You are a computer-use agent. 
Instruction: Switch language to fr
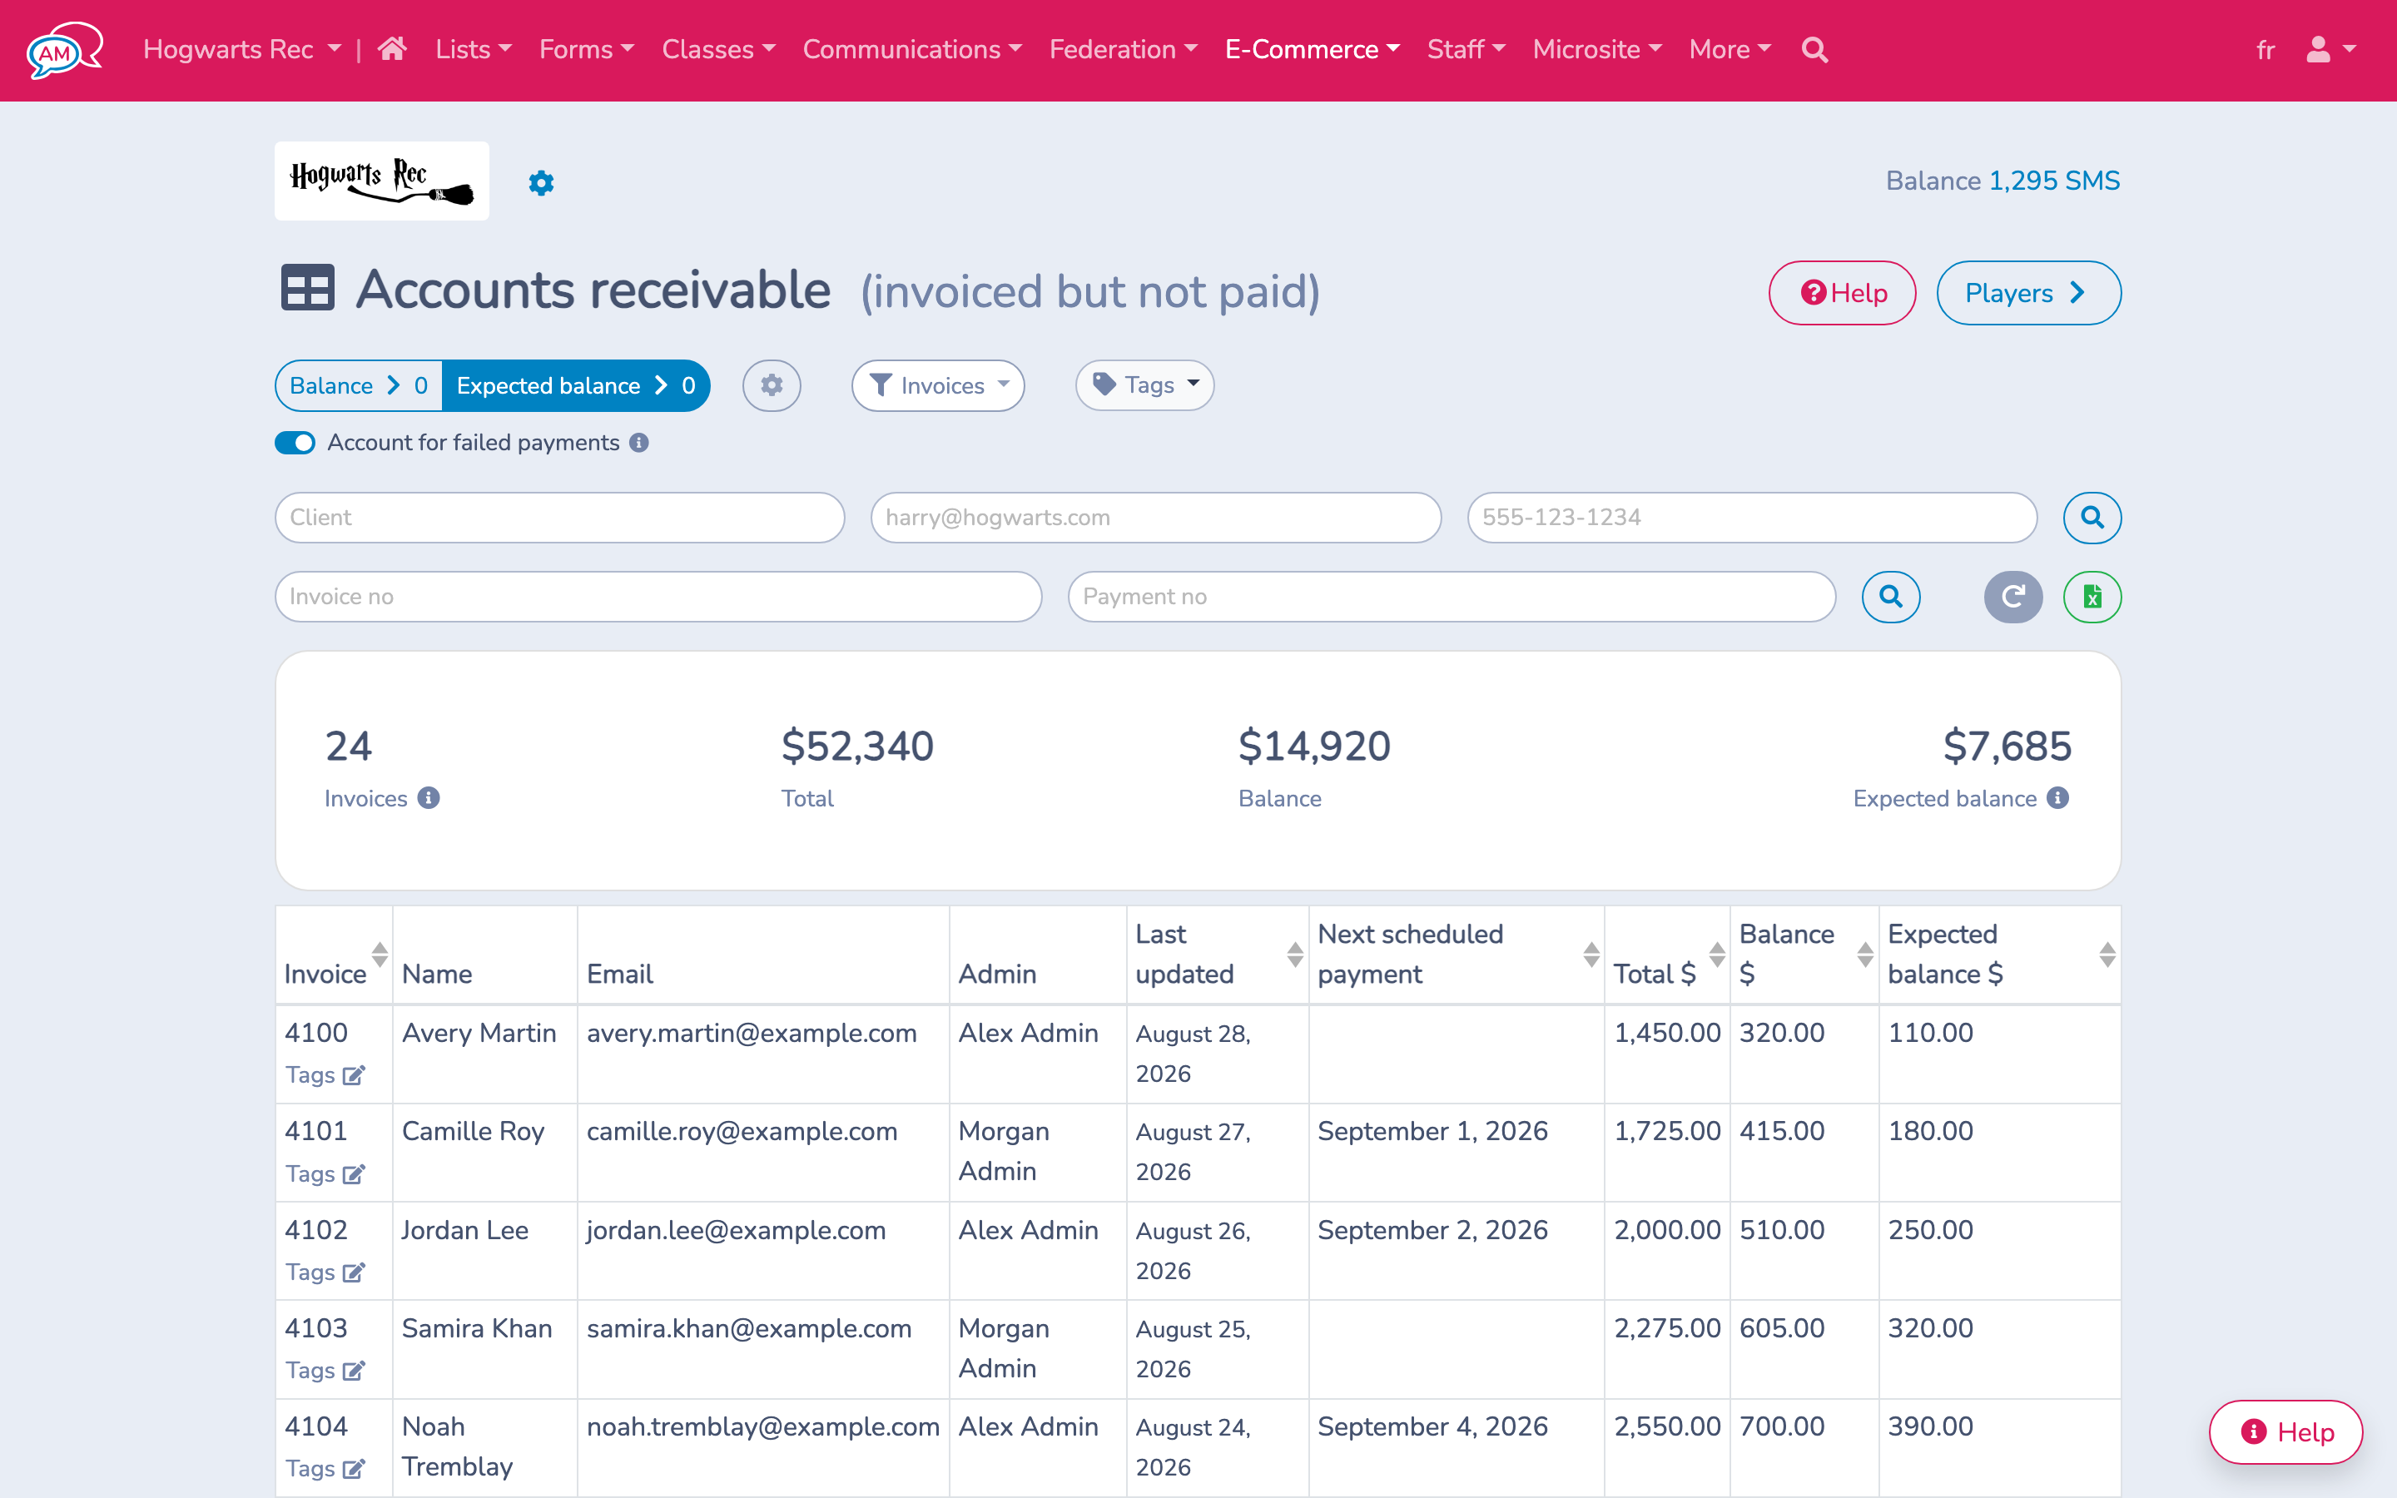point(2265,51)
